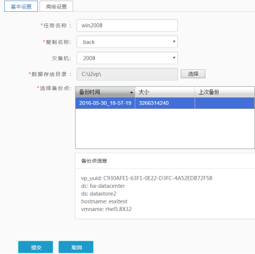
Task: Click the 上次备份 column header
Action: pyautogui.click(x=225, y=92)
